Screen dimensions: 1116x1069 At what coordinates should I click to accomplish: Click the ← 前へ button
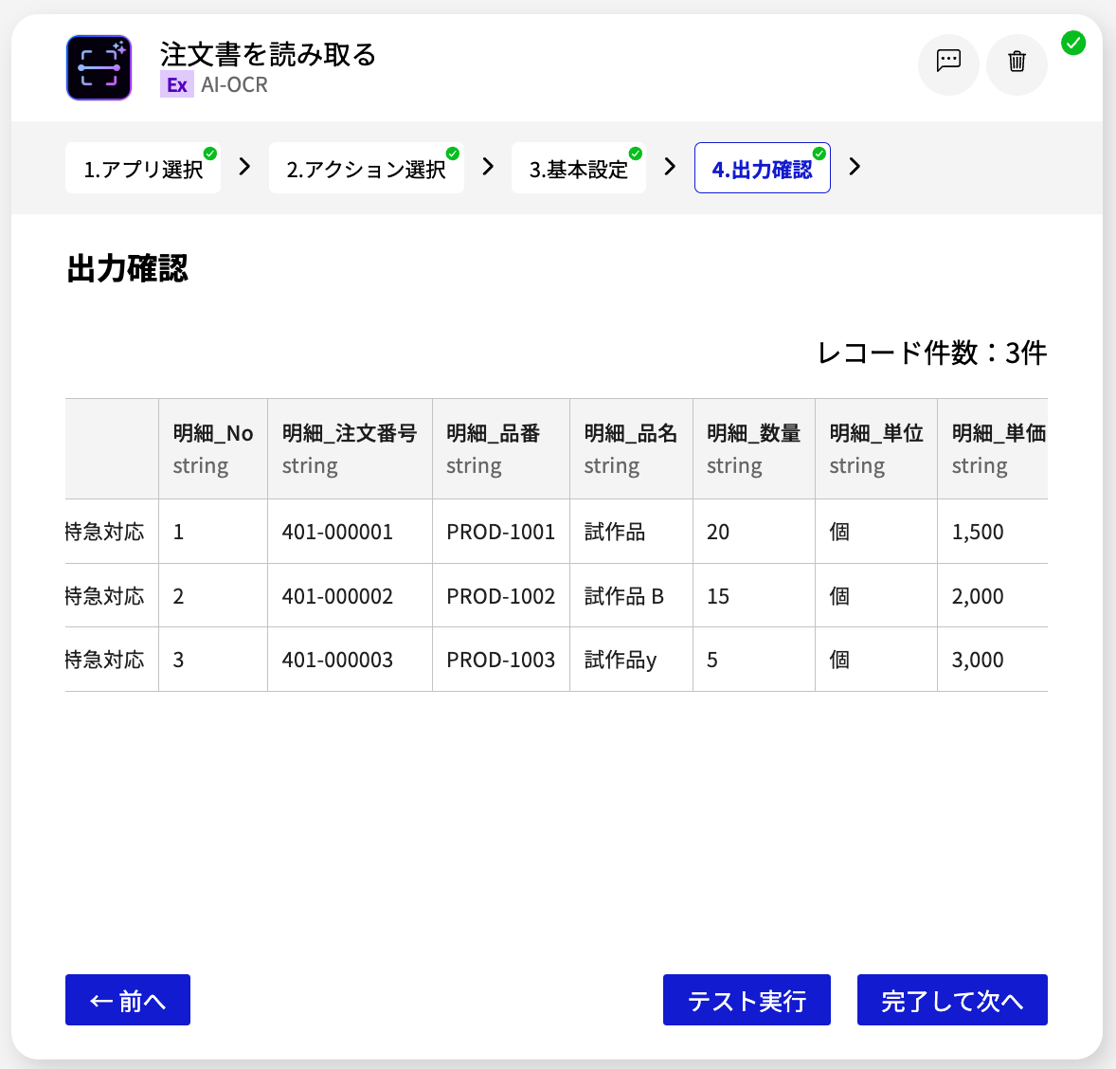[x=128, y=1000]
